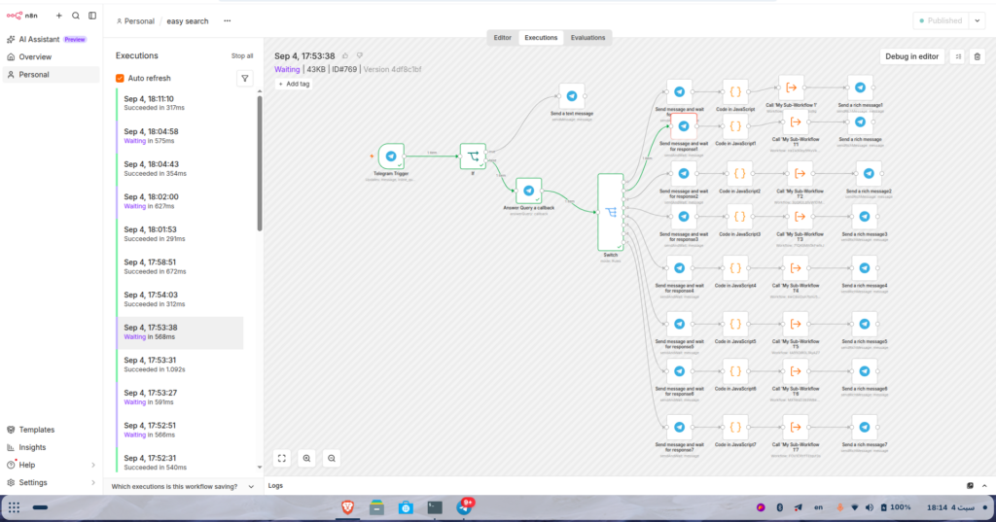Click the executions list scrollbar
Image resolution: width=996 pixels, height=522 pixels.
pyautogui.click(x=259, y=163)
